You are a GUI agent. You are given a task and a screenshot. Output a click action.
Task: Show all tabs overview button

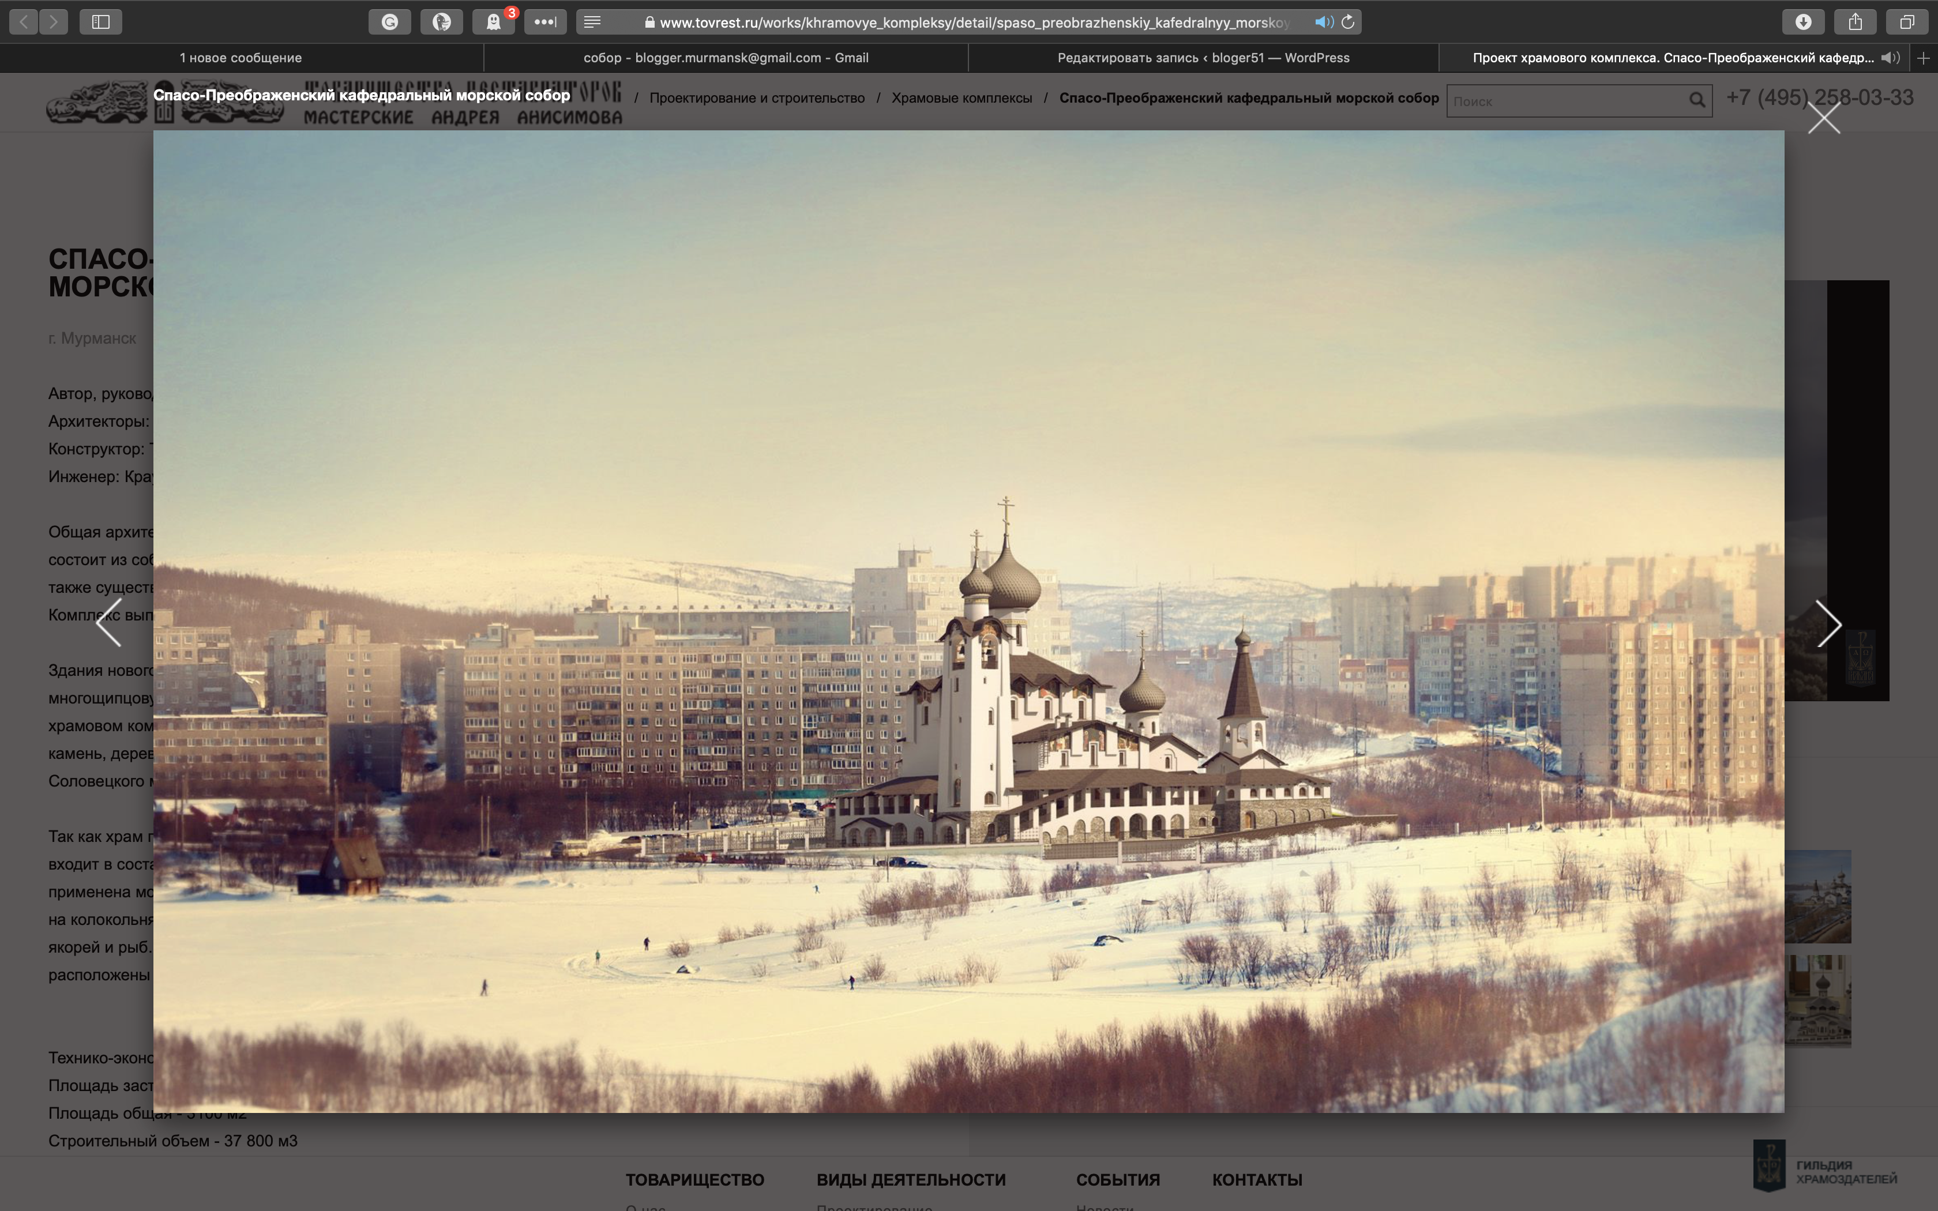coord(1907,22)
